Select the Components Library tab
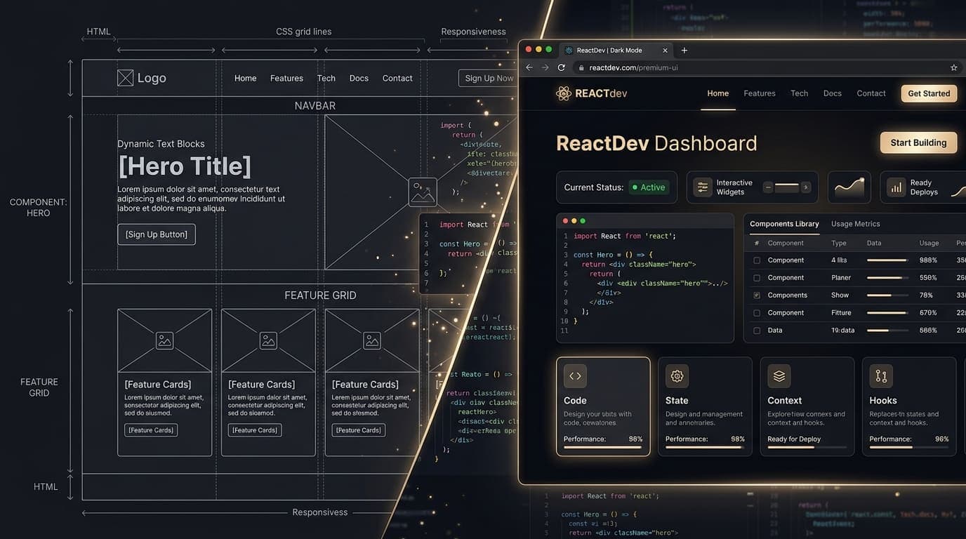966x539 pixels. pyautogui.click(x=784, y=224)
